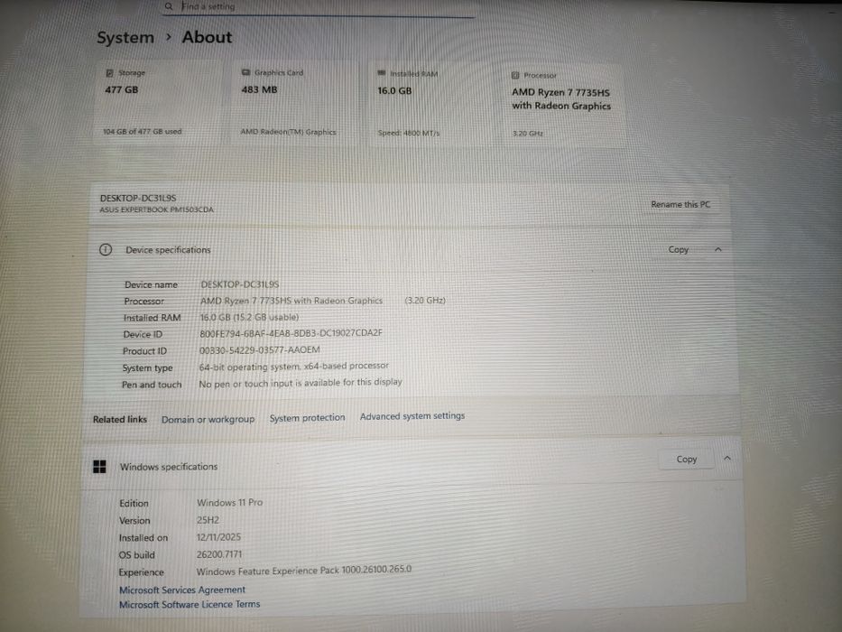Viewport: 842px width, 632px height.
Task: Select the 3.20 GHz text in Processor card
Action: pos(528,134)
